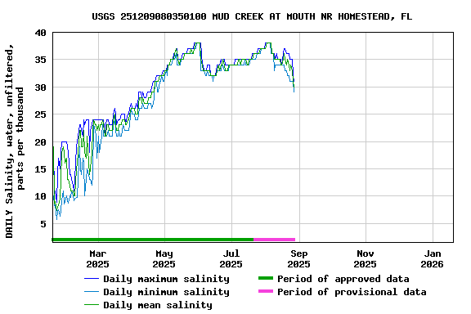Click the Daily mean salinity legend text
This screenshot has height=314, width=471.
click(x=158, y=305)
